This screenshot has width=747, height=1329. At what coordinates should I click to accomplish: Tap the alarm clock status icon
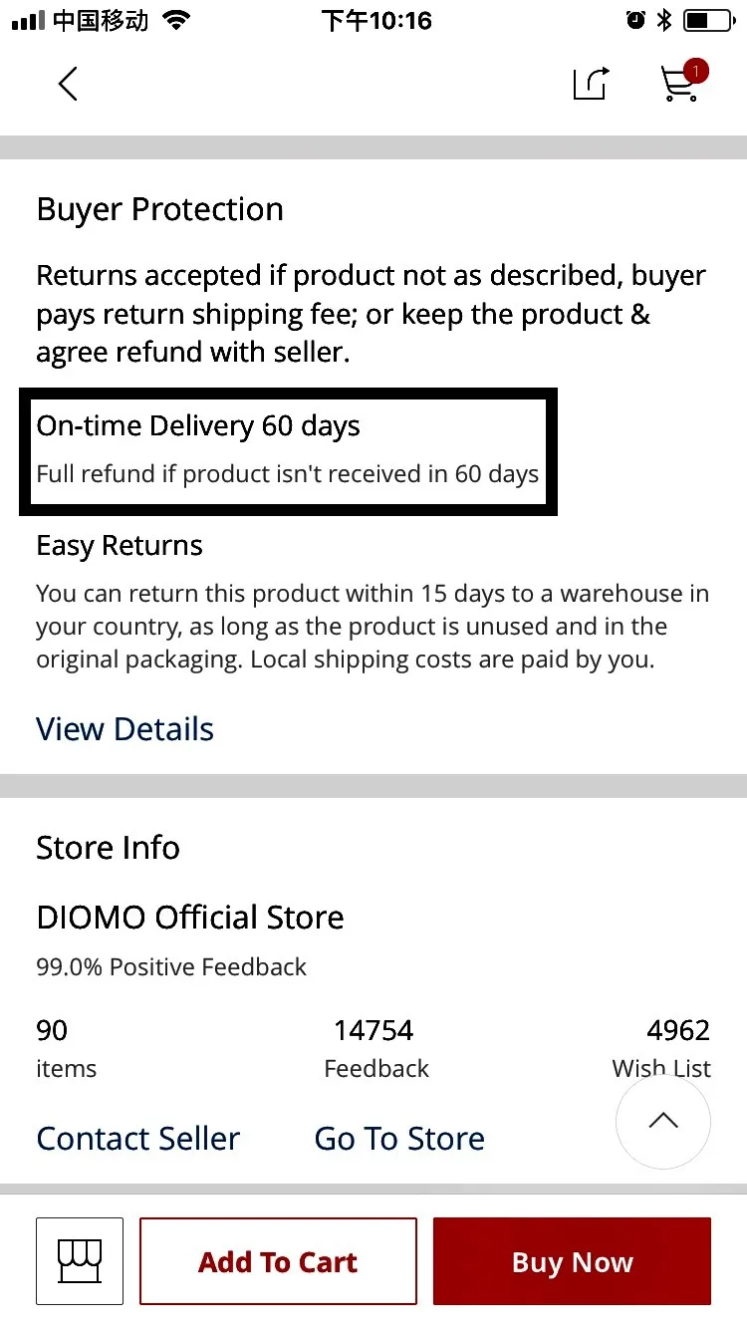(635, 20)
